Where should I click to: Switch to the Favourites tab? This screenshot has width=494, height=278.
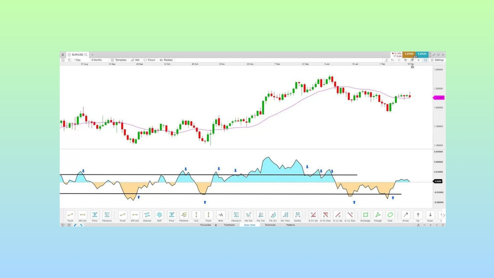click(x=206, y=225)
